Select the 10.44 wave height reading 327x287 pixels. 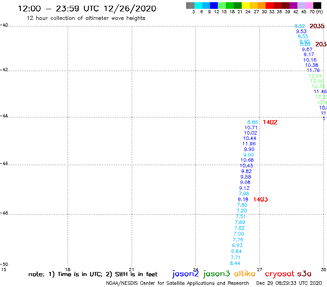250,138
